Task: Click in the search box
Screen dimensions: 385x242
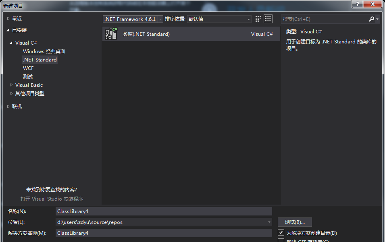Action: [324, 19]
